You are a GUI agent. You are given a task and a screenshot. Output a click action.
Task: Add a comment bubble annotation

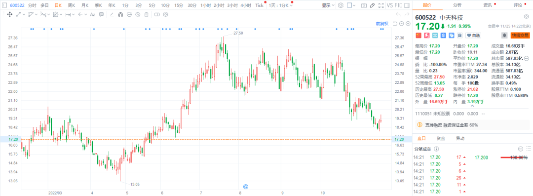(101, 15)
